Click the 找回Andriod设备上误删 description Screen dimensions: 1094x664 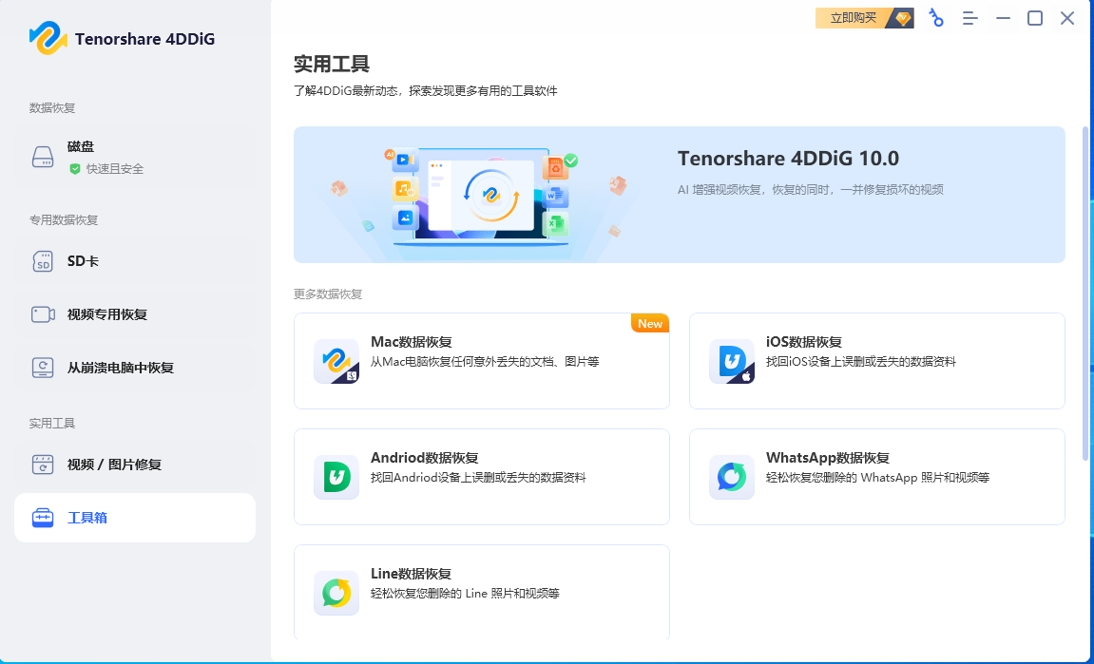[478, 478]
